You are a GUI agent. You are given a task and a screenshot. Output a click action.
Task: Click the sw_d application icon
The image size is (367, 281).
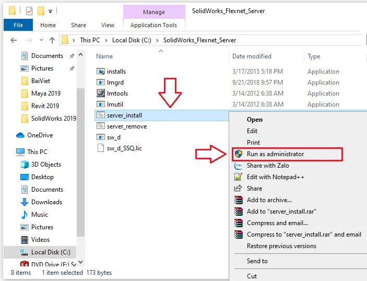101,137
